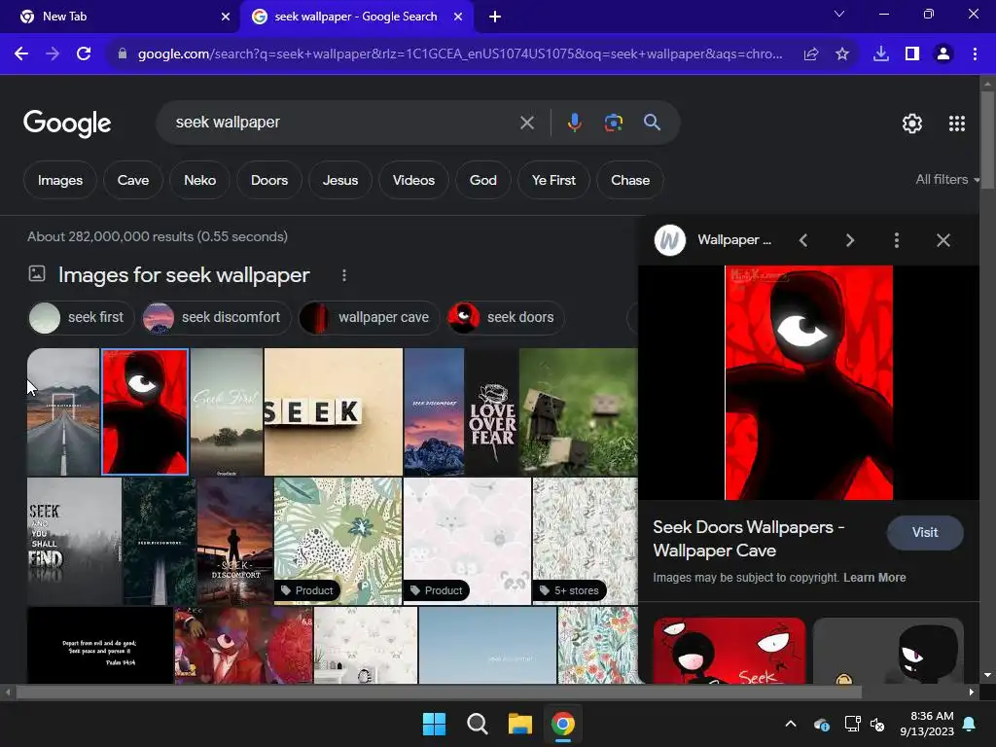
Task: Select the Images filter chip
Action: 60,180
